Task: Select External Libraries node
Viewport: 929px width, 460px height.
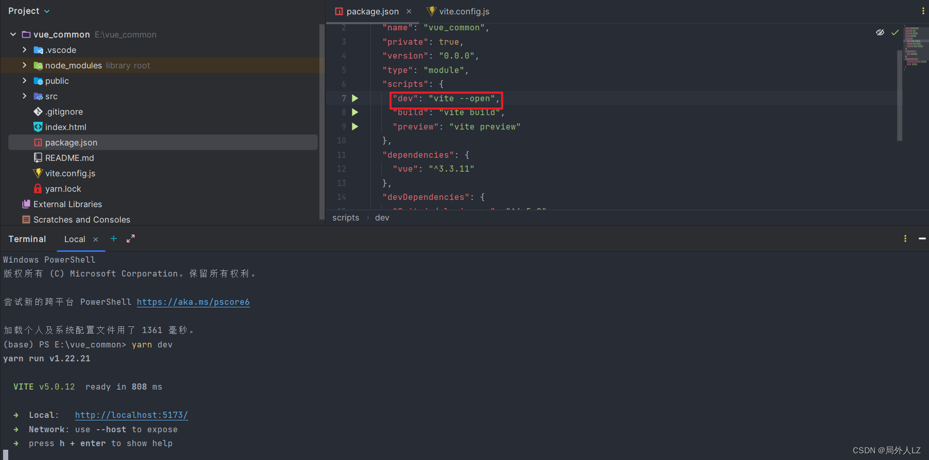Action: click(68, 204)
